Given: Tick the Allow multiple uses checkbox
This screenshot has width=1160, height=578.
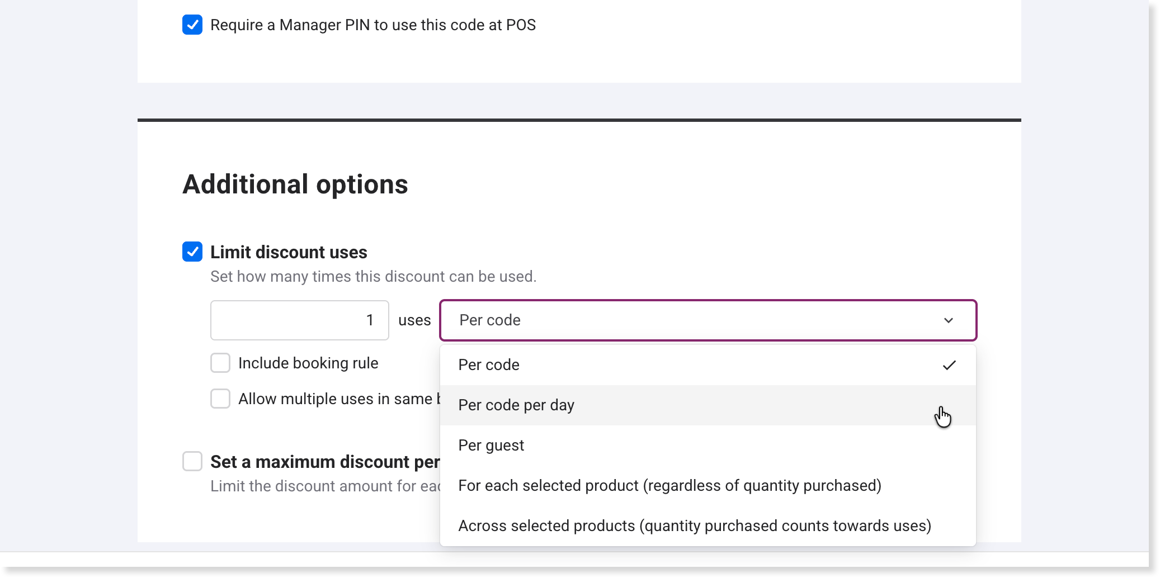Looking at the screenshot, I should pyautogui.click(x=220, y=399).
